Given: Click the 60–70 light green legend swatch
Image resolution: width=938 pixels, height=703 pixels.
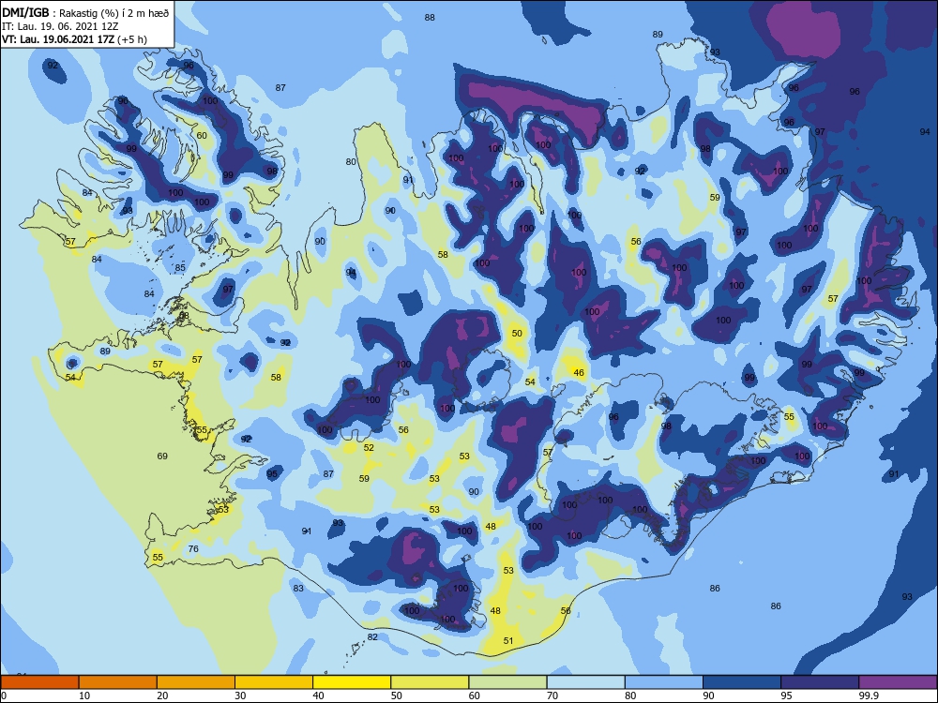Looking at the screenshot, I should [507, 682].
